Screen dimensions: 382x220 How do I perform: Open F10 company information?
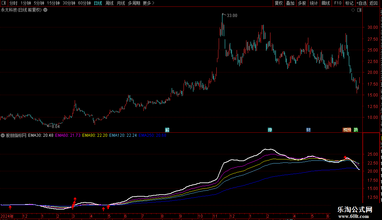pyautogui.click(x=338, y=3)
